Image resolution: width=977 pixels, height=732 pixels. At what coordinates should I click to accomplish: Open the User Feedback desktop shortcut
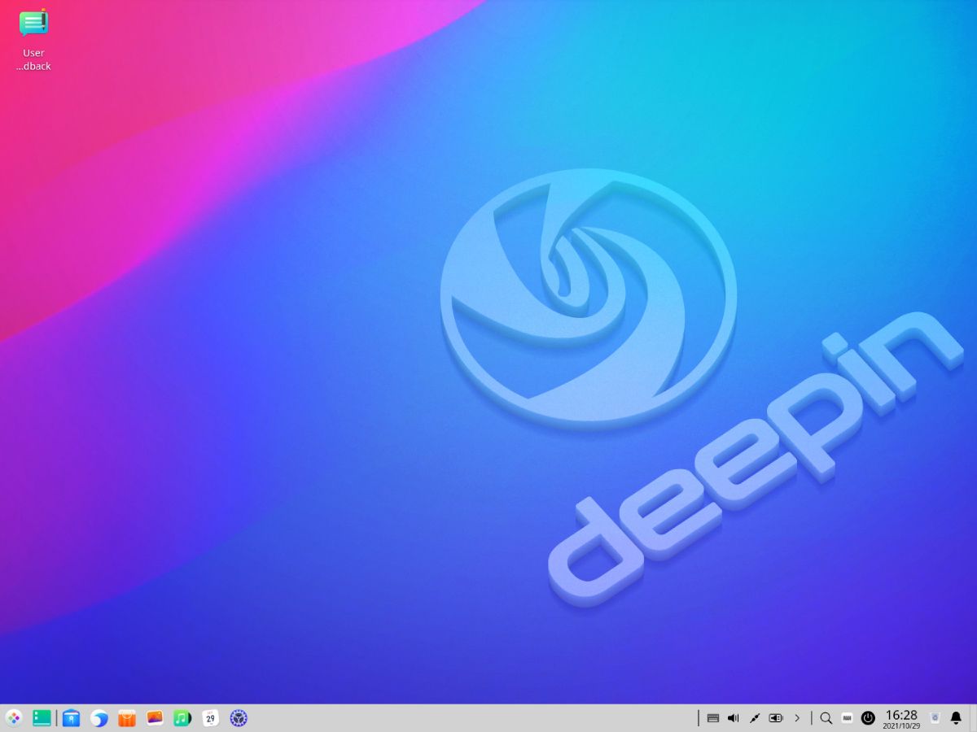[x=33, y=23]
